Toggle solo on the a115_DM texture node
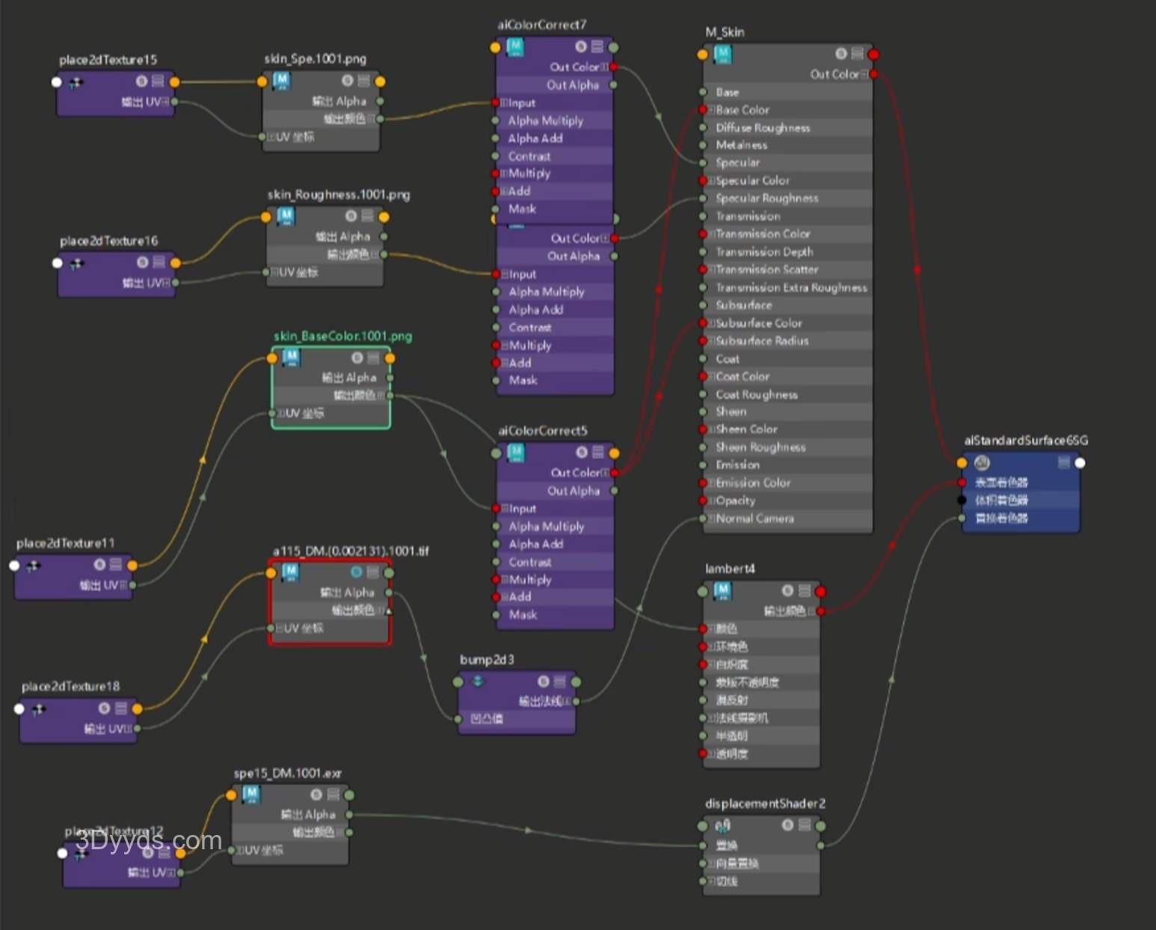 click(357, 572)
